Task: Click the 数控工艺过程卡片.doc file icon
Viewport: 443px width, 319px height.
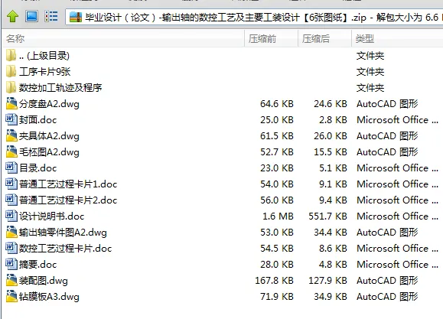Action: pyautogui.click(x=11, y=249)
